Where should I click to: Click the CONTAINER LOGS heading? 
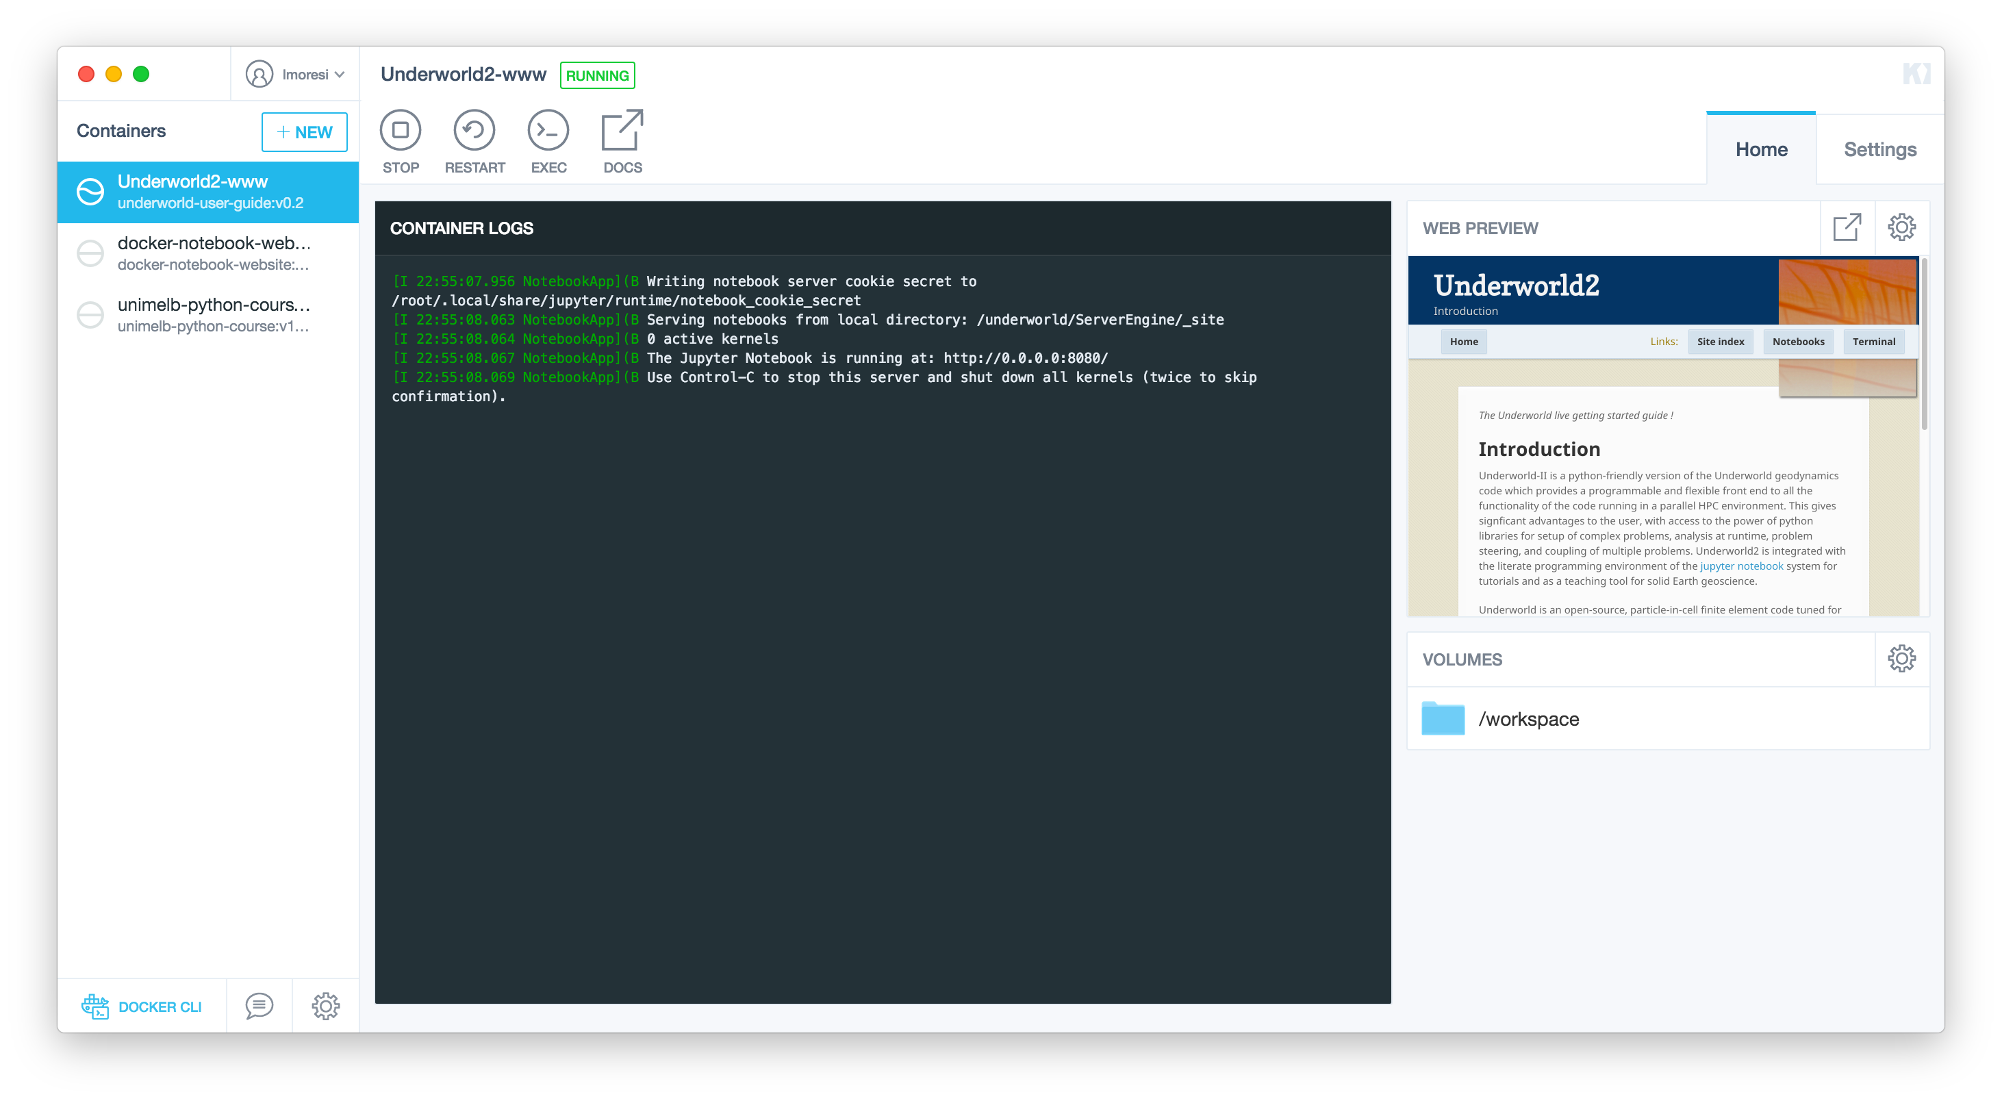[x=461, y=227]
